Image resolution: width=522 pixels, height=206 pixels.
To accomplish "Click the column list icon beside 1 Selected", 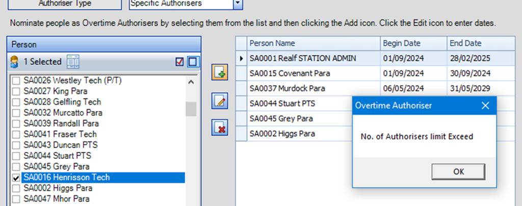I will 73,62.
